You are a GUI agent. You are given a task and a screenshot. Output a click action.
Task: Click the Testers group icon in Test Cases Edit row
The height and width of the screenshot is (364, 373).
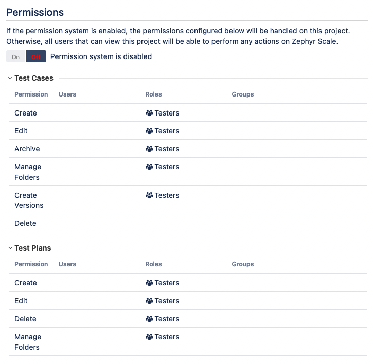click(149, 131)
